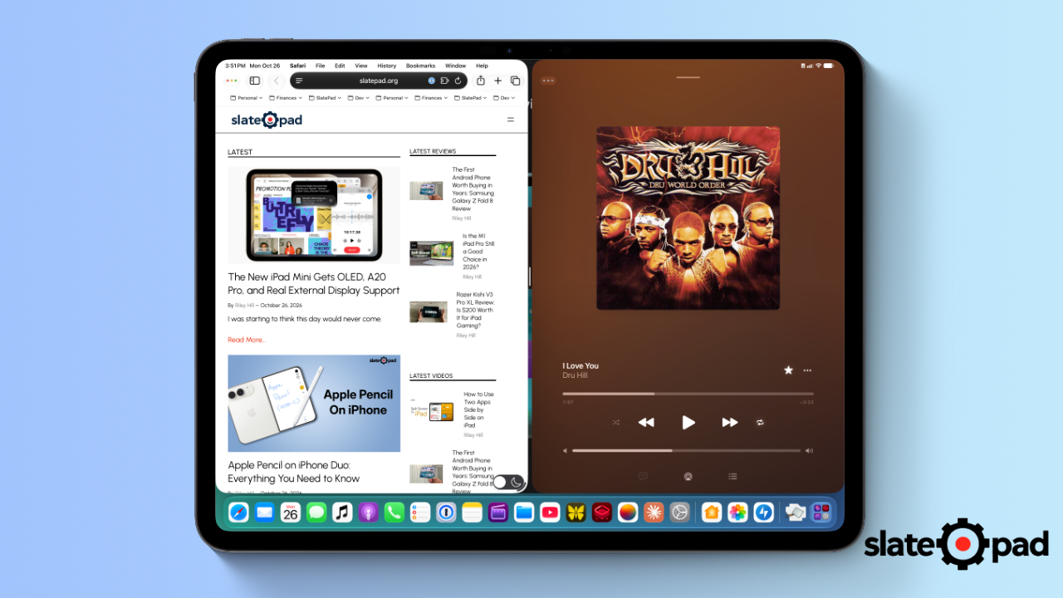The image size is (1063, 598).
Task: Go back using Safari's back arrow
Action: coord(276,81)
